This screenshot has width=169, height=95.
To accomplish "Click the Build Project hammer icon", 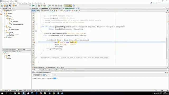I will pyautogui.click(x=36, y=6).
